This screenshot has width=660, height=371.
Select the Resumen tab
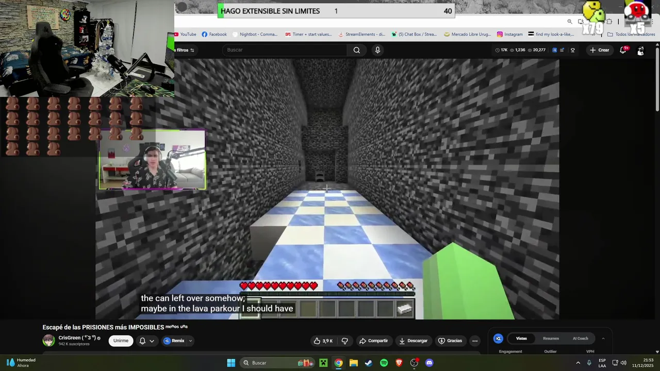(x=551, y=339)
